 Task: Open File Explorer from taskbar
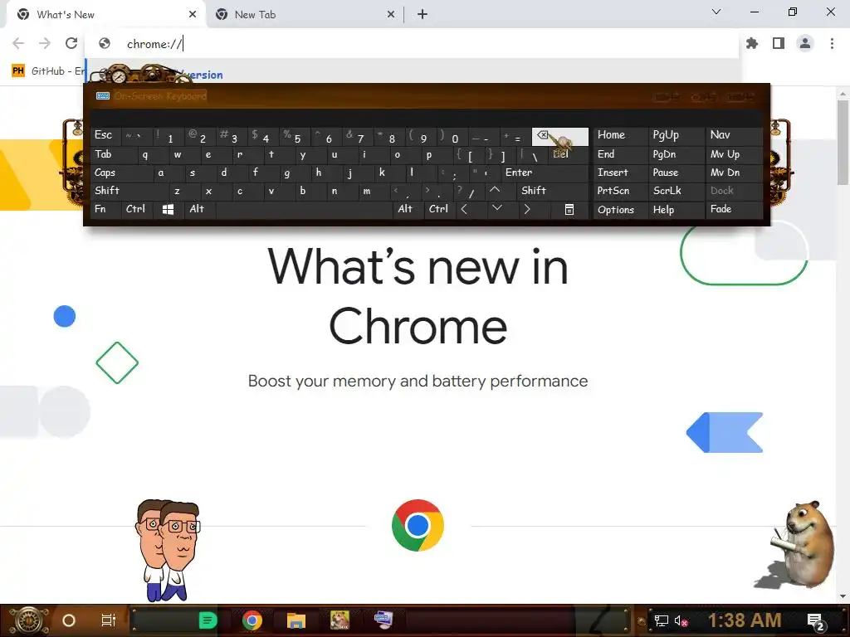click(x=296, y=620)
